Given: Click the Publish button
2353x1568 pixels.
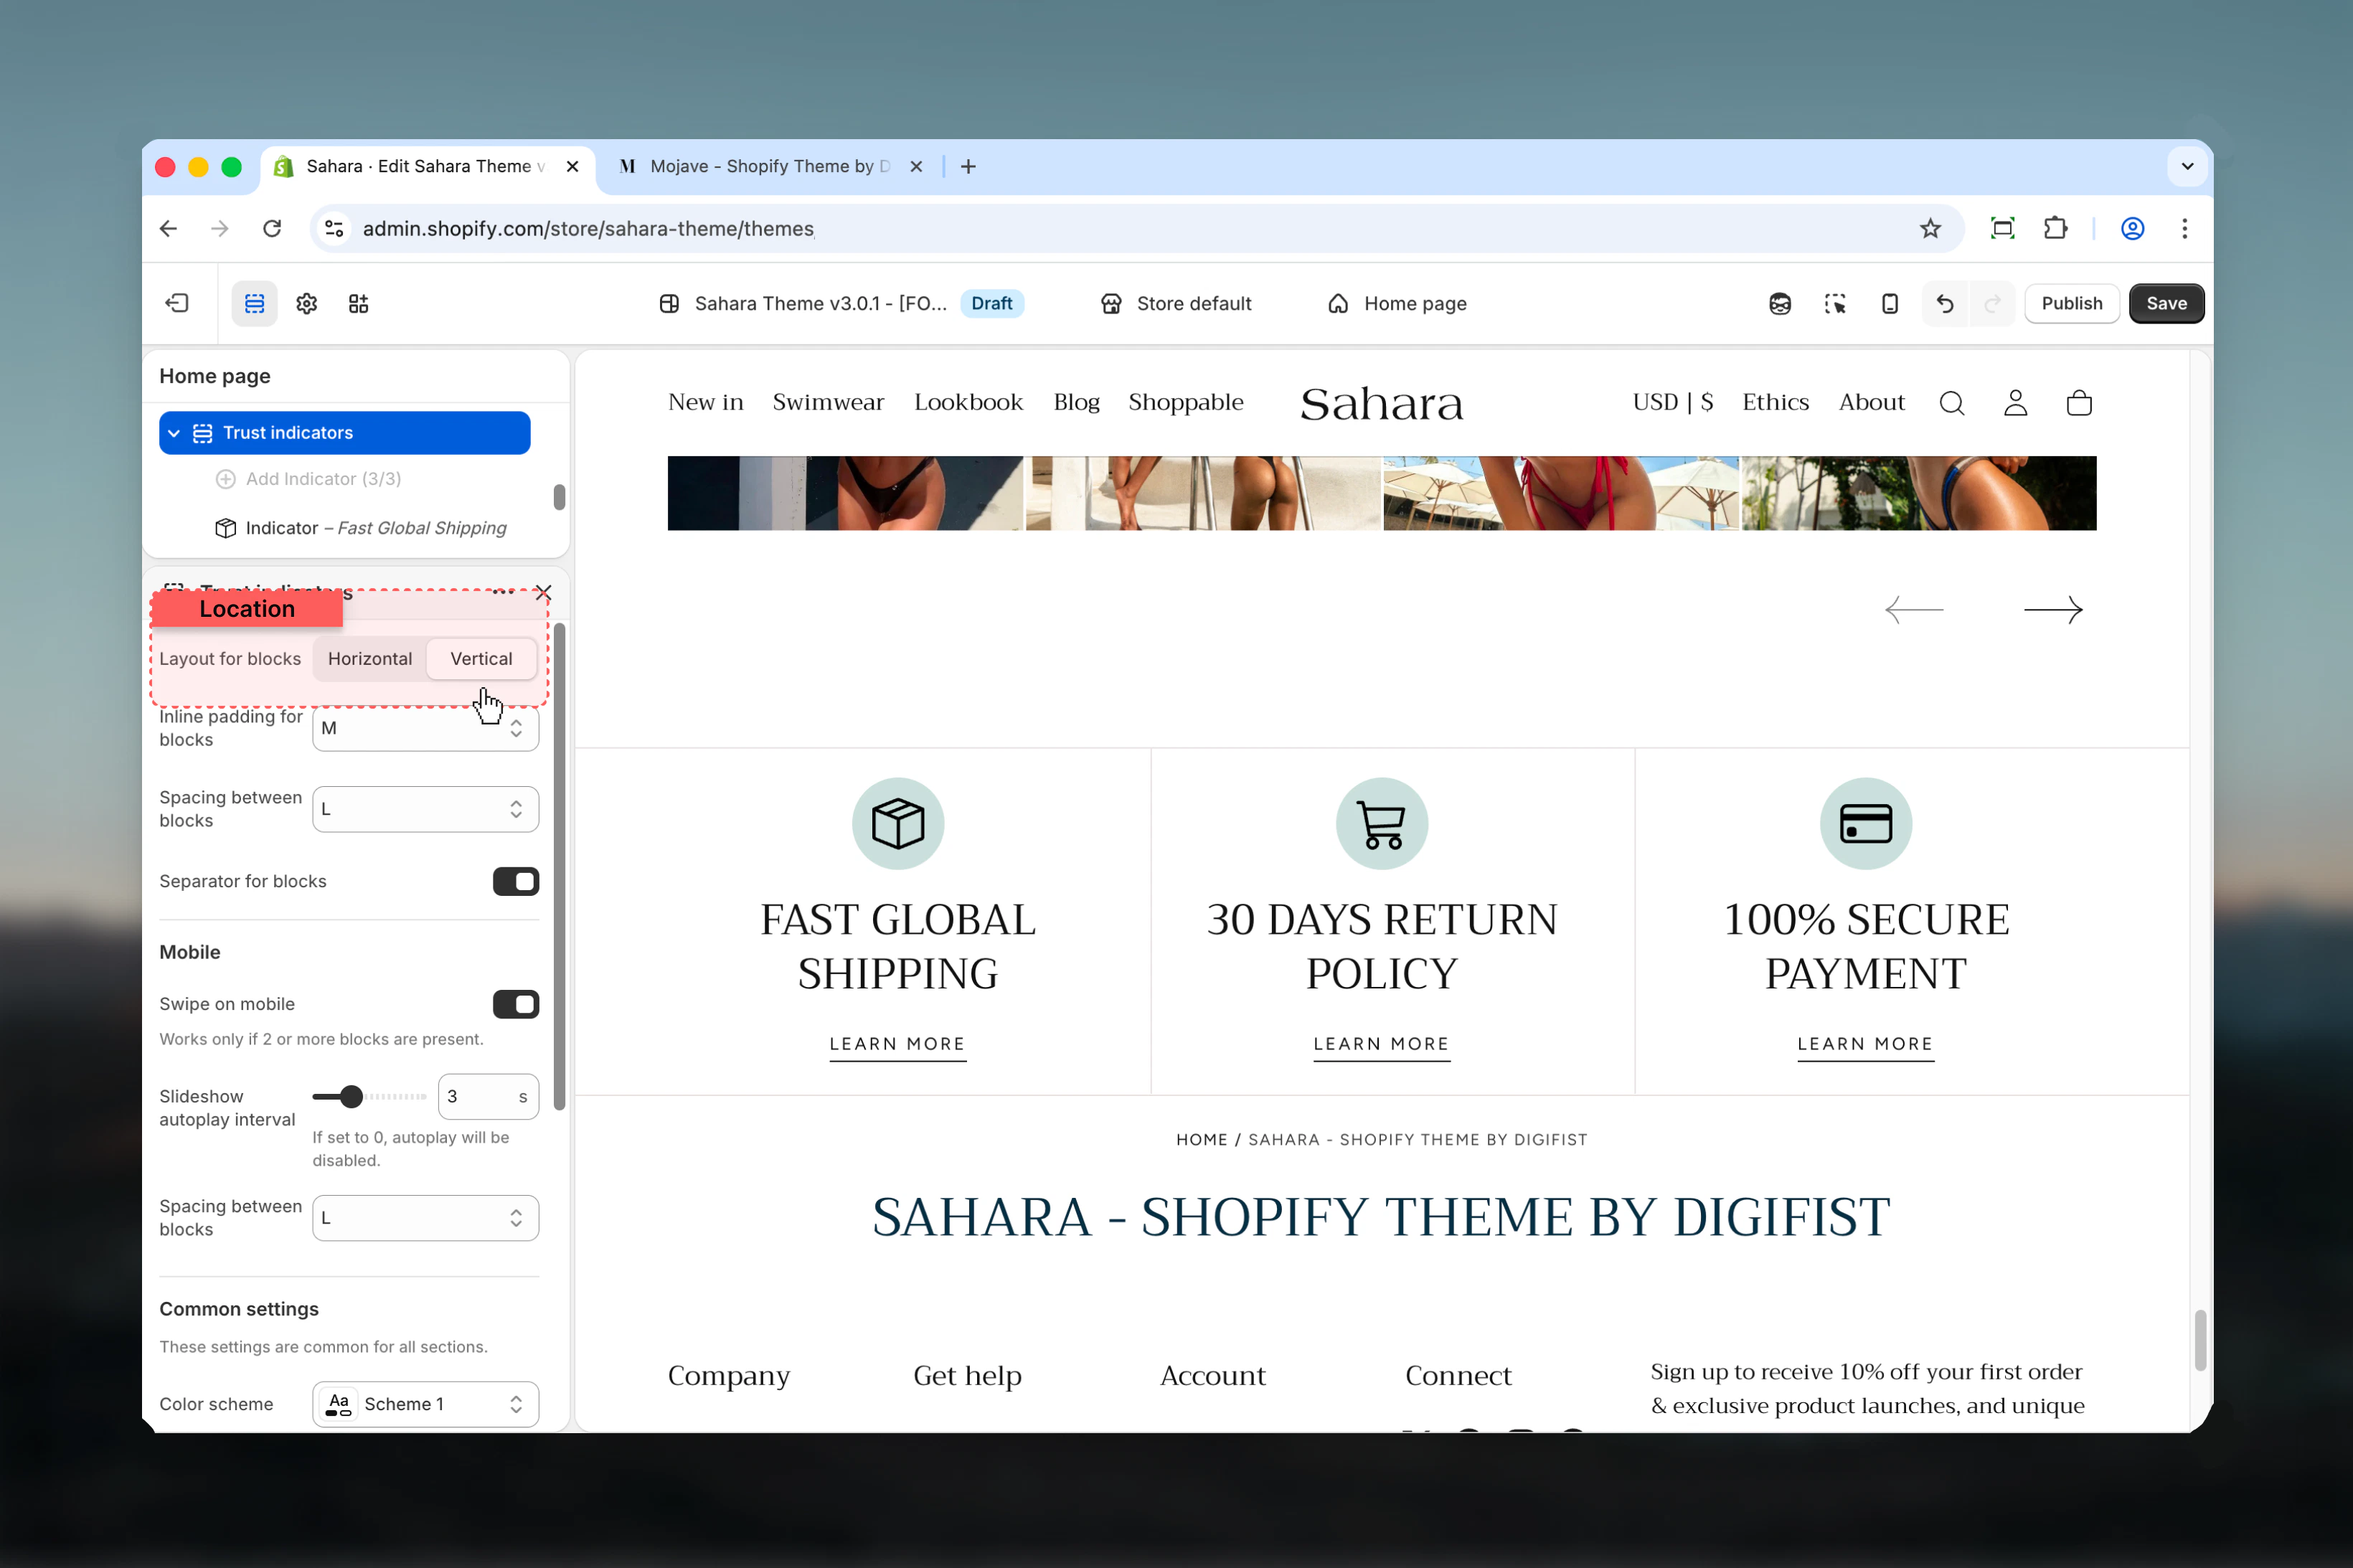Looking at the screenshot, I should [x=2072, y=303].
